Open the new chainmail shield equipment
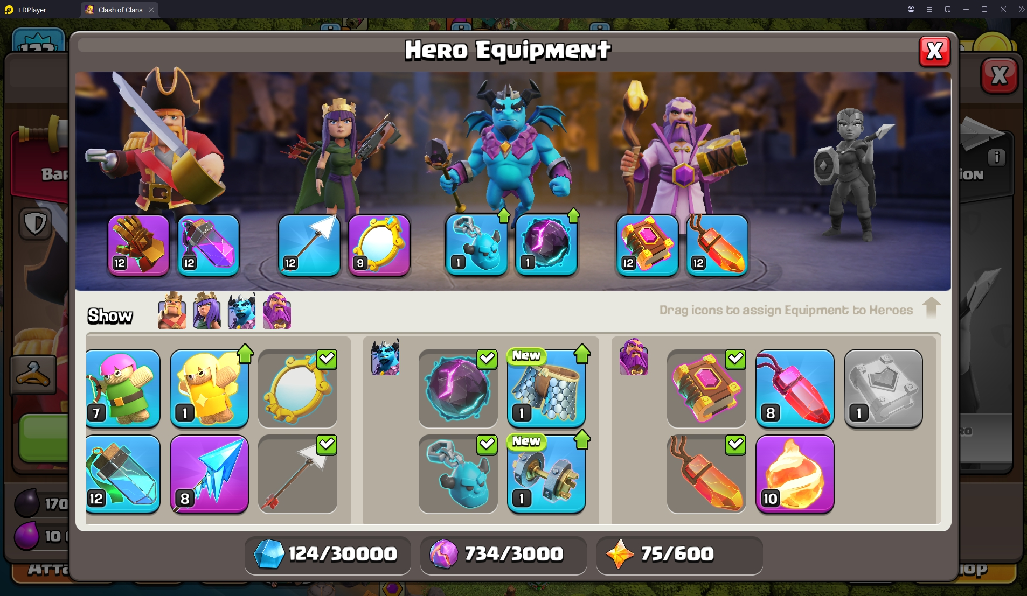This screenshot has width=1027, height=596. [546, 388]
